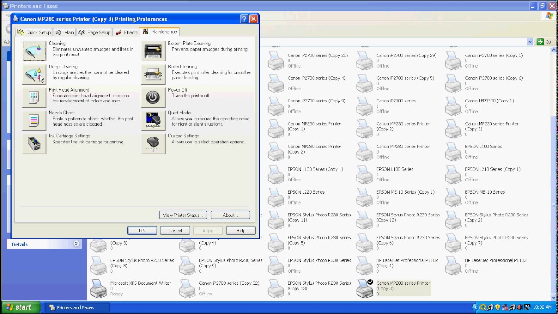Select EPSON L100 Series printer icon

tap(453, 151)
